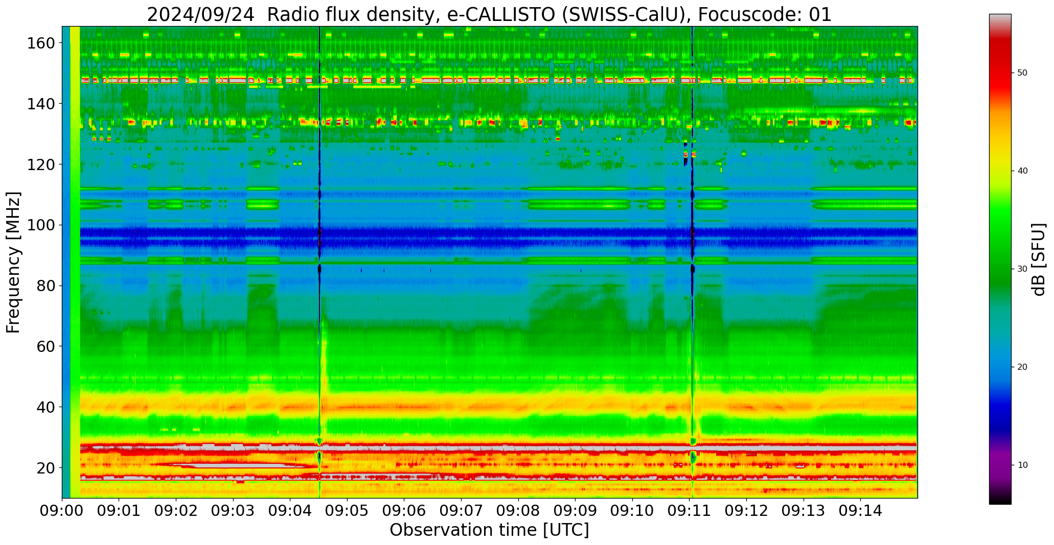Viewport: 1054px width, 545px height.
Task: Click the 09:05 time tick label
Action: pos(348,510)
